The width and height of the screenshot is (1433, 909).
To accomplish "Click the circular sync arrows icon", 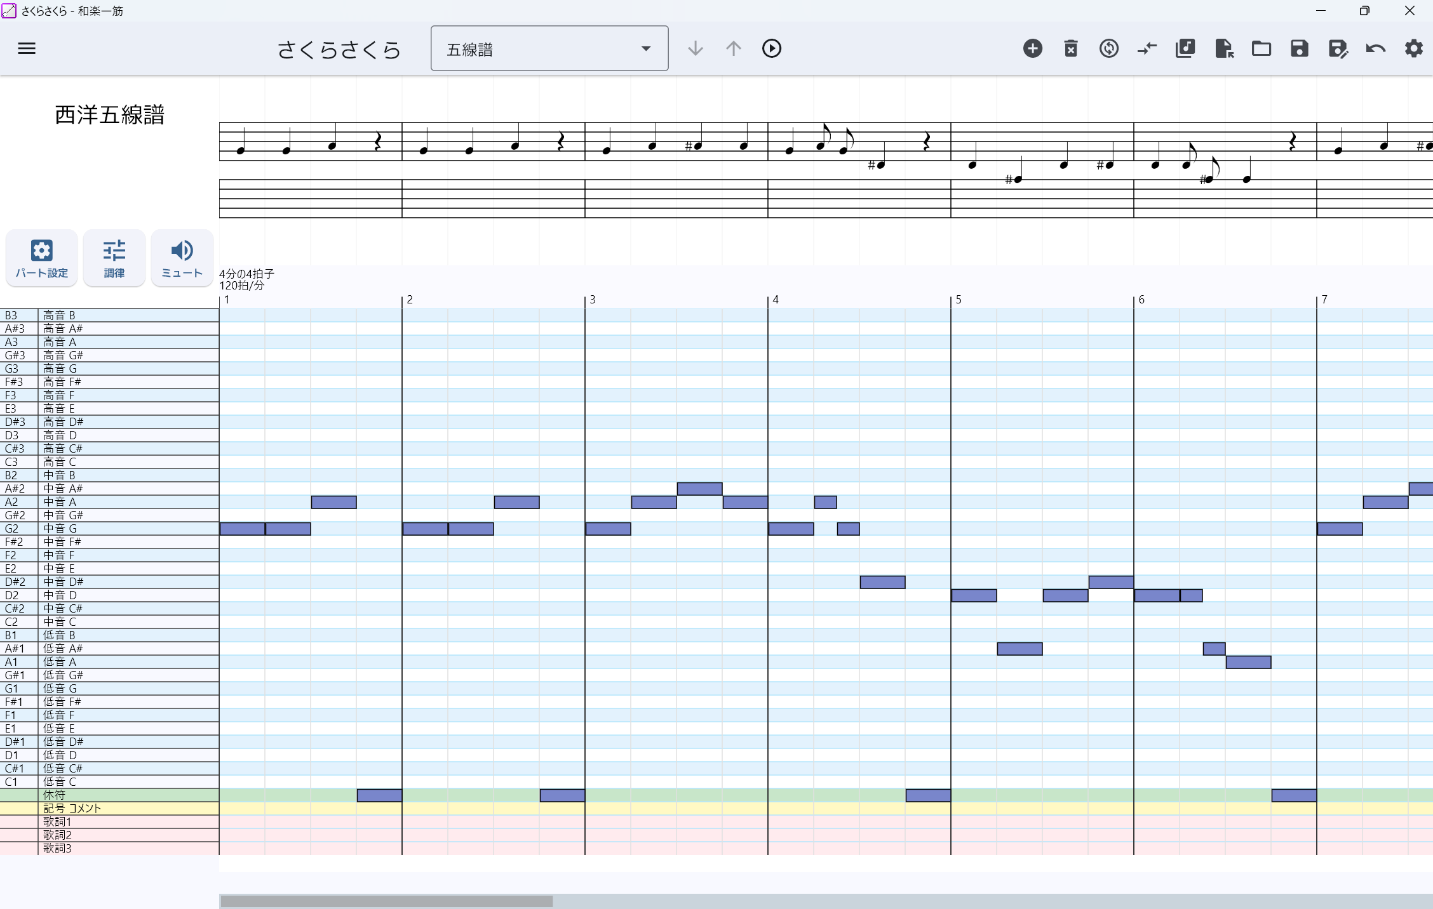I will coord(1109,48).
